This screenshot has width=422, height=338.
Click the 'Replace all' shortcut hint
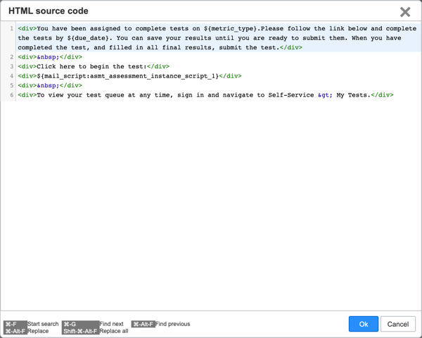point(113,331)
